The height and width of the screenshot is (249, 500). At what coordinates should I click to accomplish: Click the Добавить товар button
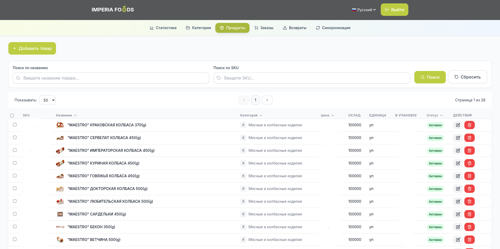pos(32,48)
